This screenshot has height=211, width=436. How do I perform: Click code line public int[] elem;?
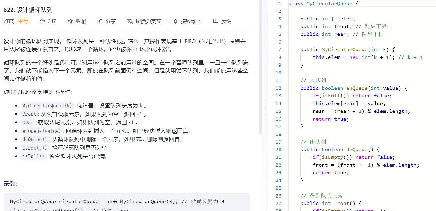[x=328, y=19]
